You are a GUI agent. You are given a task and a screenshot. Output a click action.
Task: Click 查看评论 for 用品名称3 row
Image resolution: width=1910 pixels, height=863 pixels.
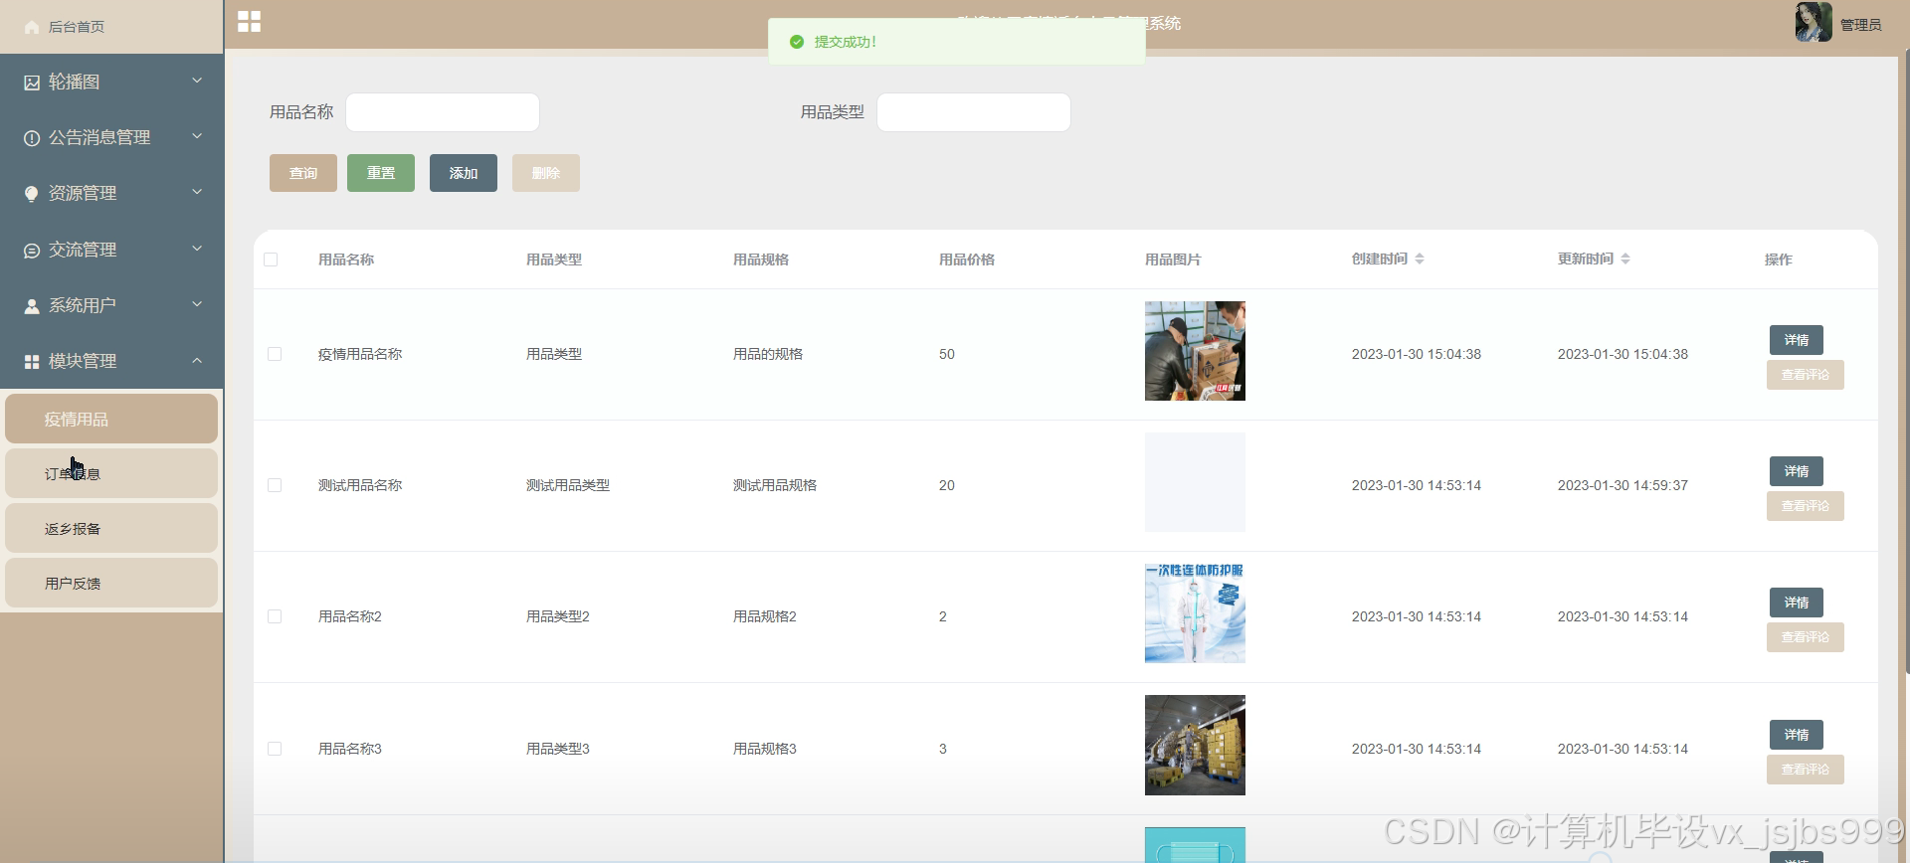(1806, 770)
